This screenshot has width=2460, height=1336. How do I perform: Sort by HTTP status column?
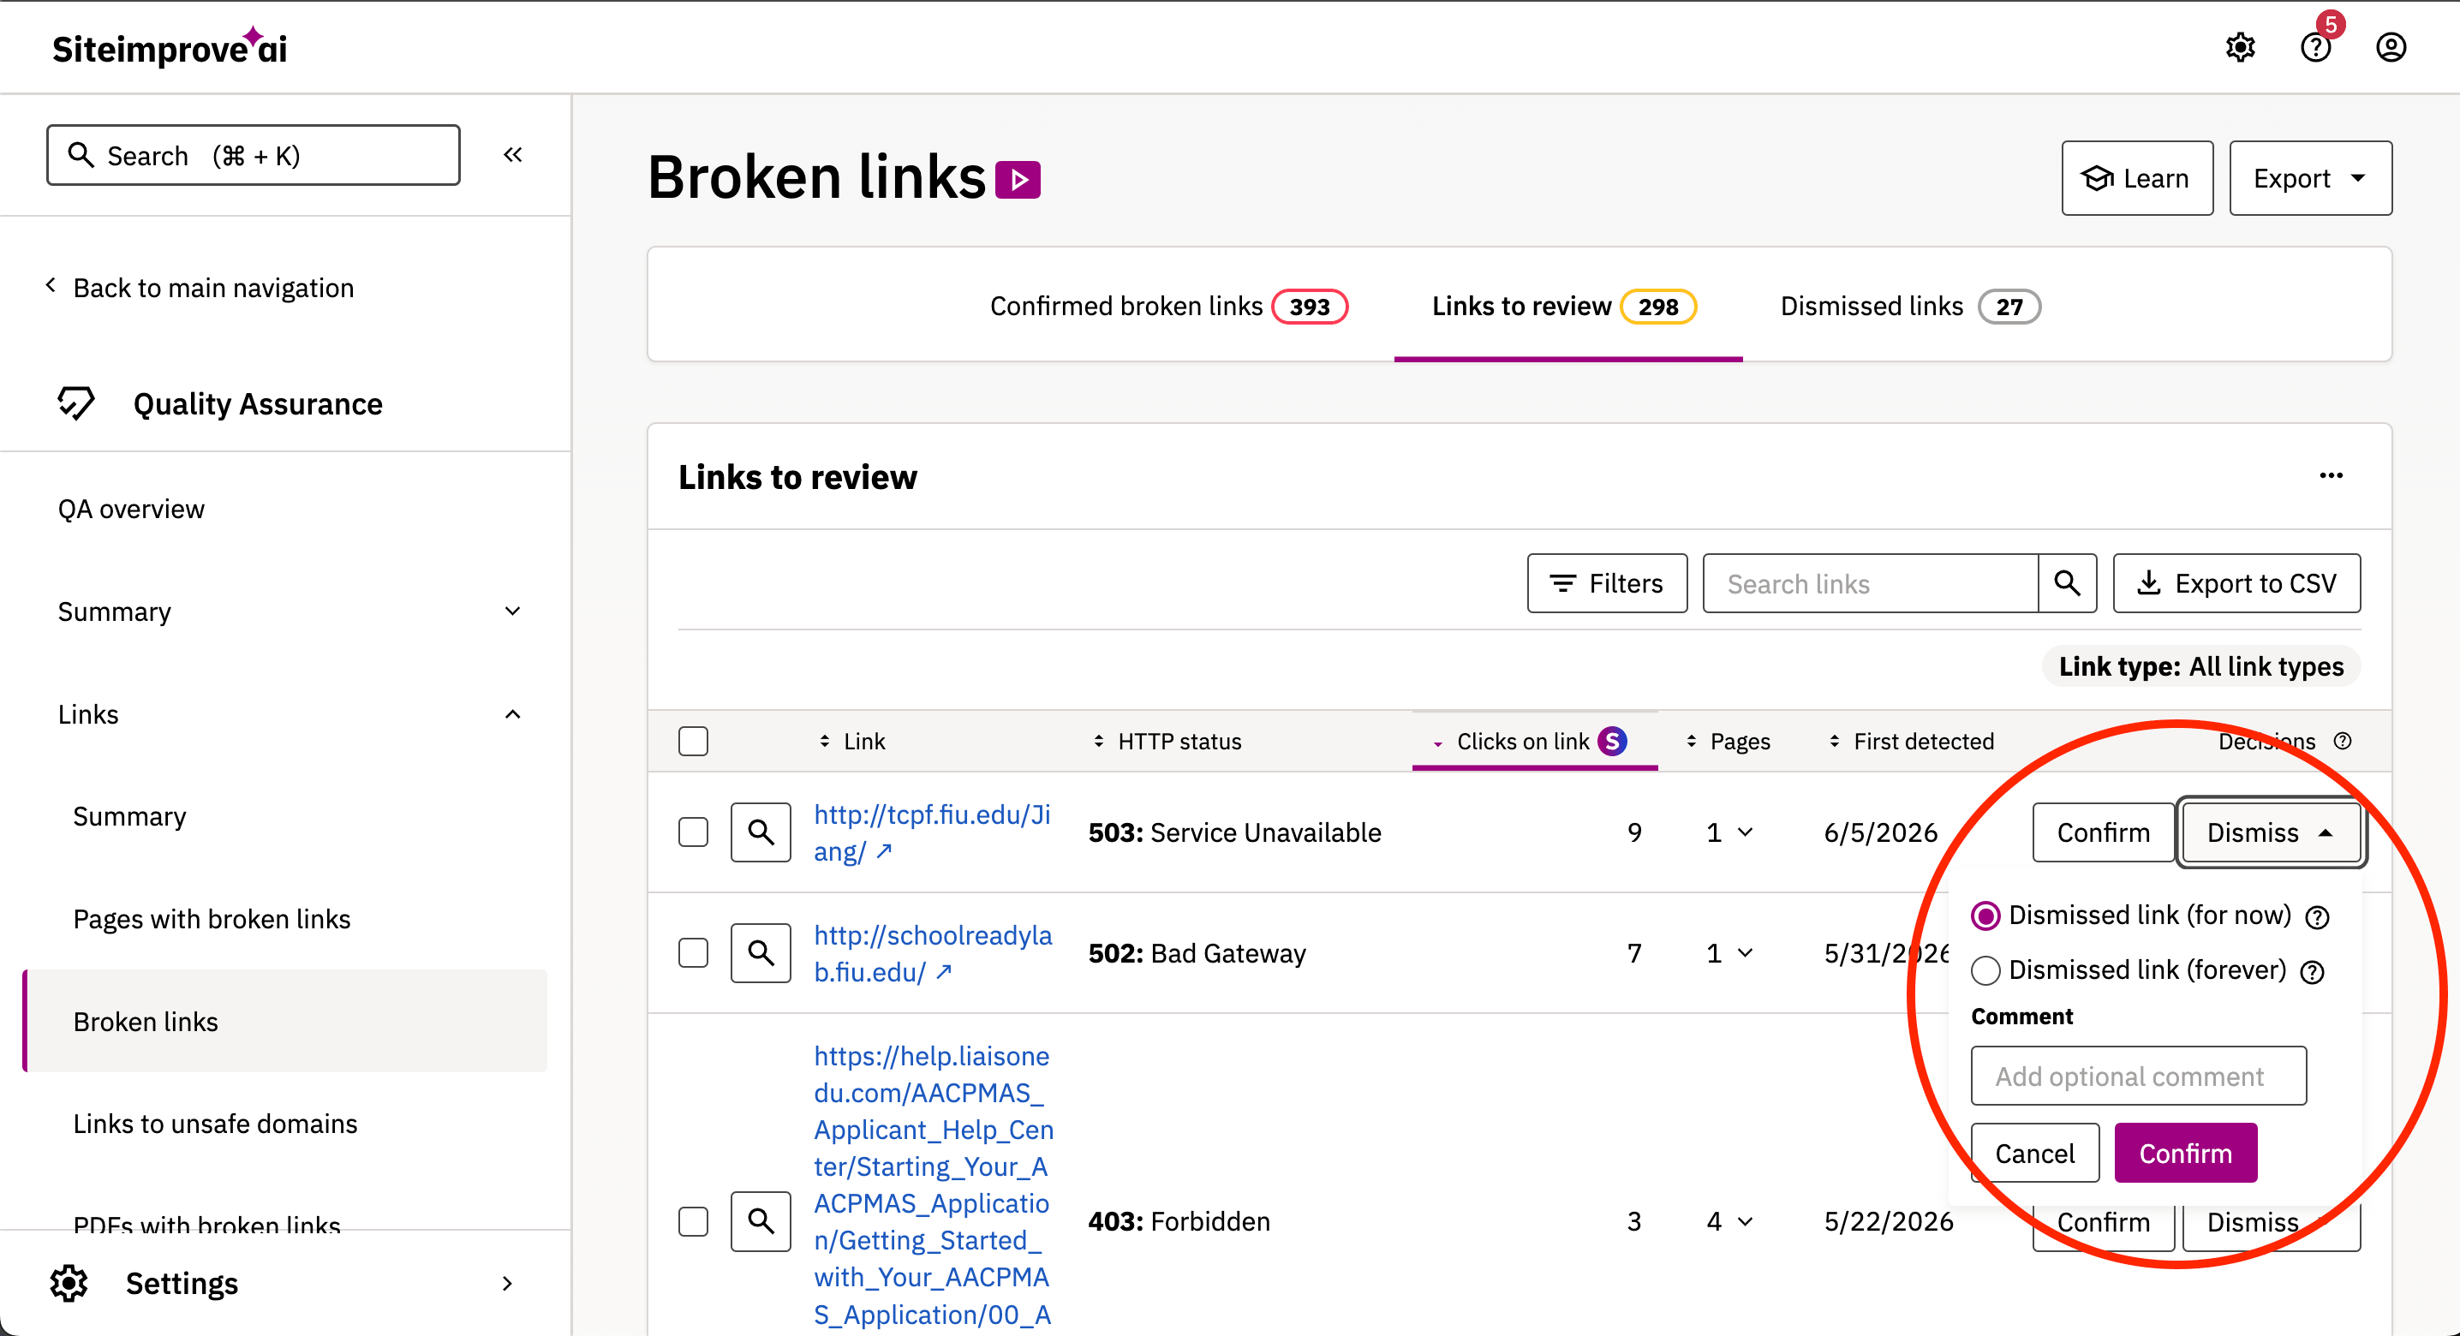click(x=1167, y=741)
